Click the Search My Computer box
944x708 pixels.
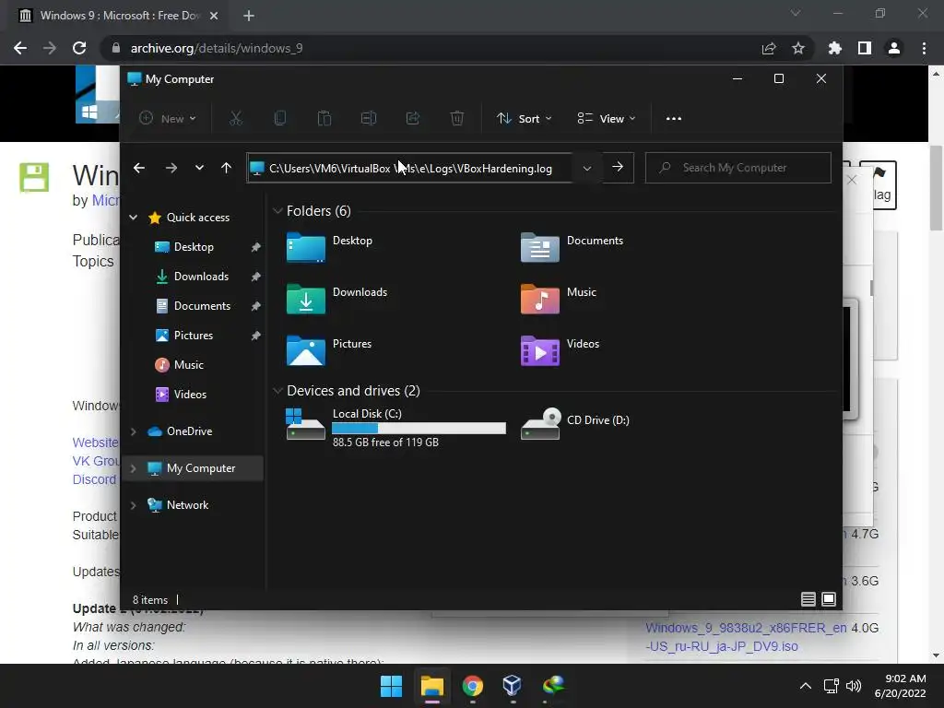pos(738,168)
